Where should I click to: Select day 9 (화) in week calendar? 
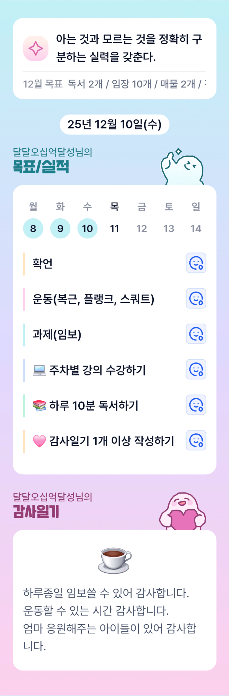click(x=60, y=229)
